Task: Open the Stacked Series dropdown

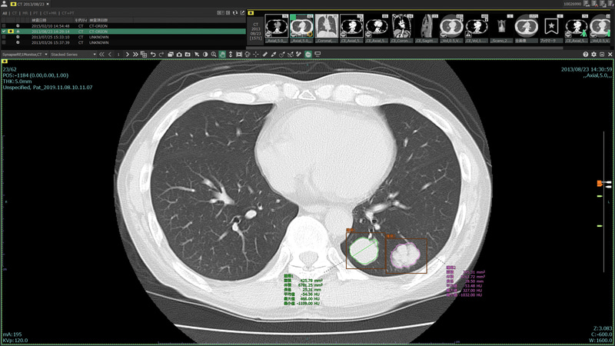Action: click(x=73, y=54)
